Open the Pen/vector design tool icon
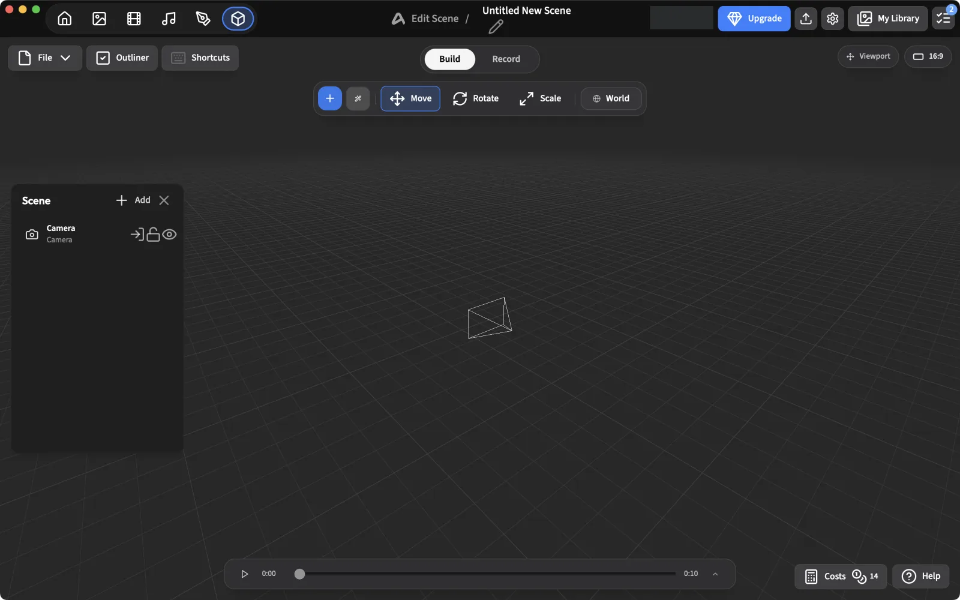Screen dimensions: 960x600 [203, 19]
